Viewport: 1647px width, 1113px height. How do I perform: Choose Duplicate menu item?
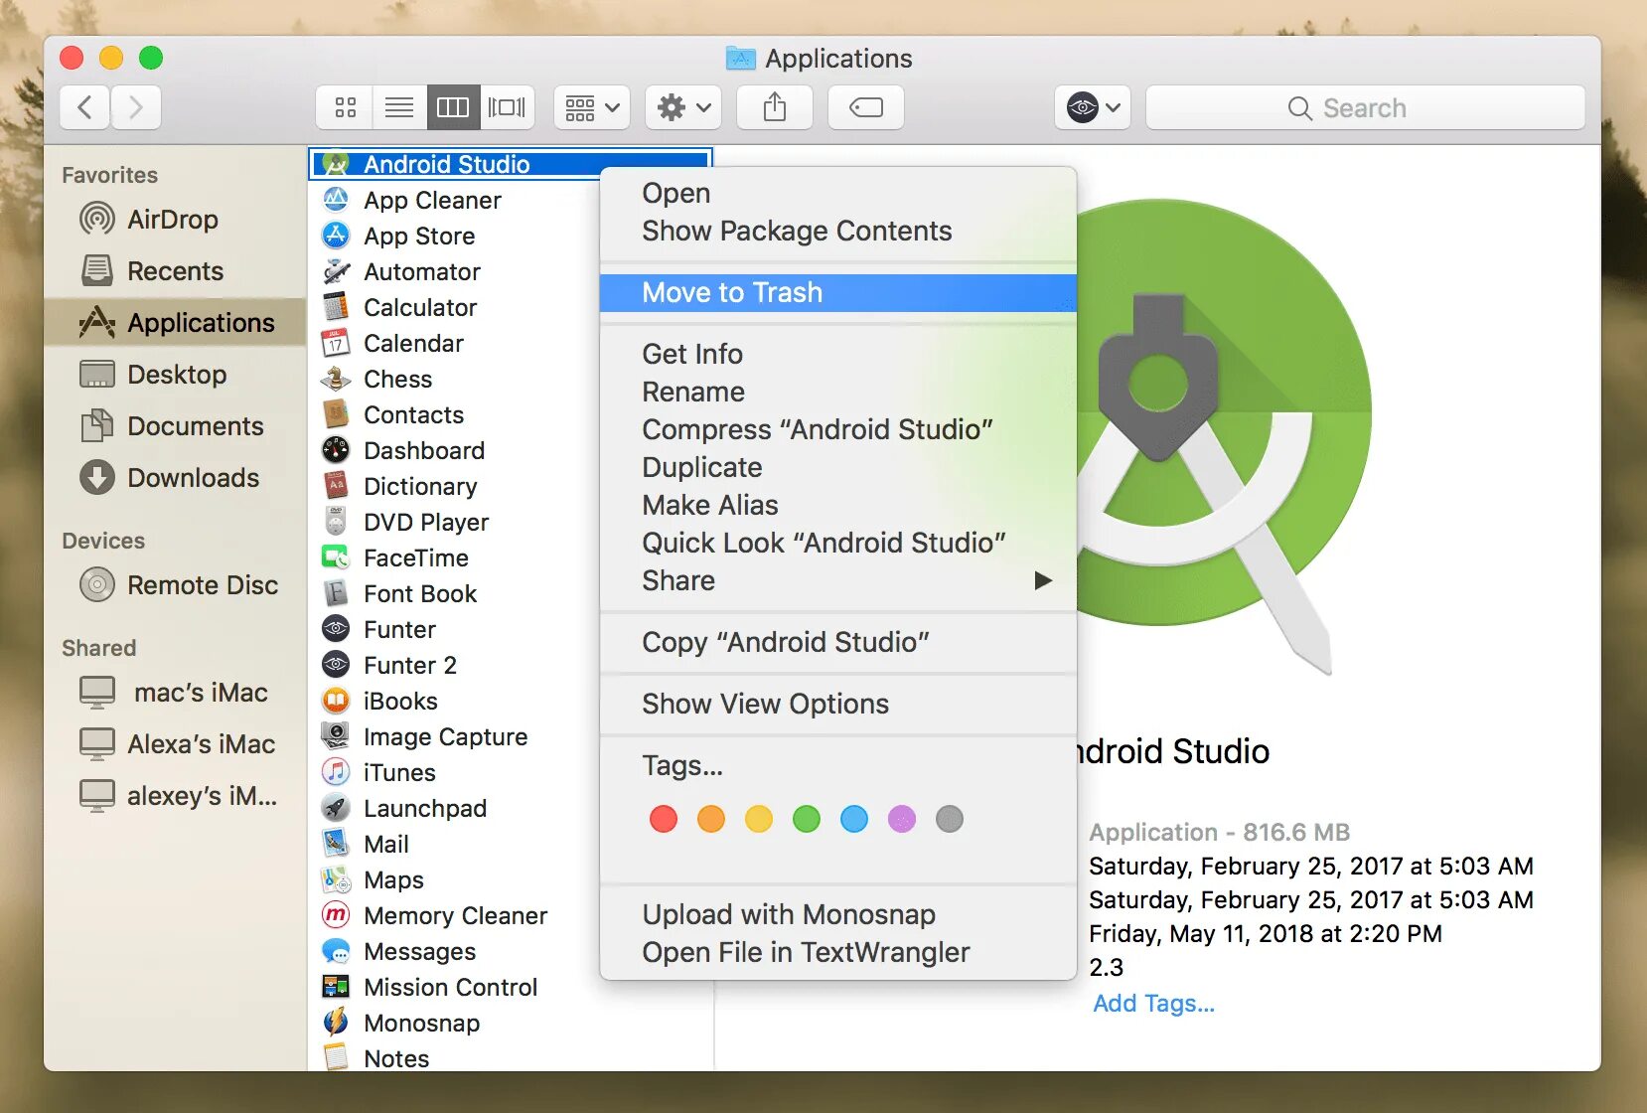(838, 467)
